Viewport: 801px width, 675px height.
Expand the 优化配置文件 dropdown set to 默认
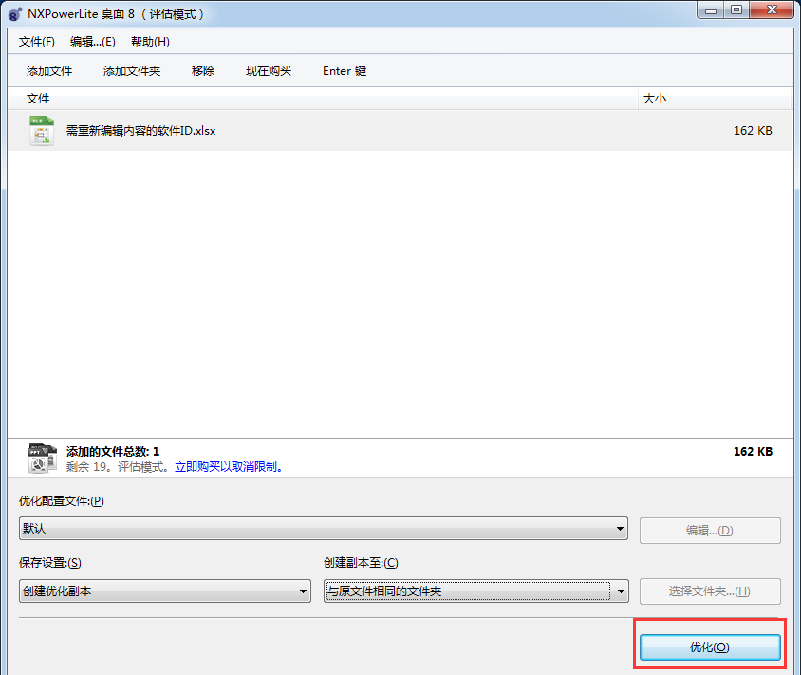click(324, 529)
